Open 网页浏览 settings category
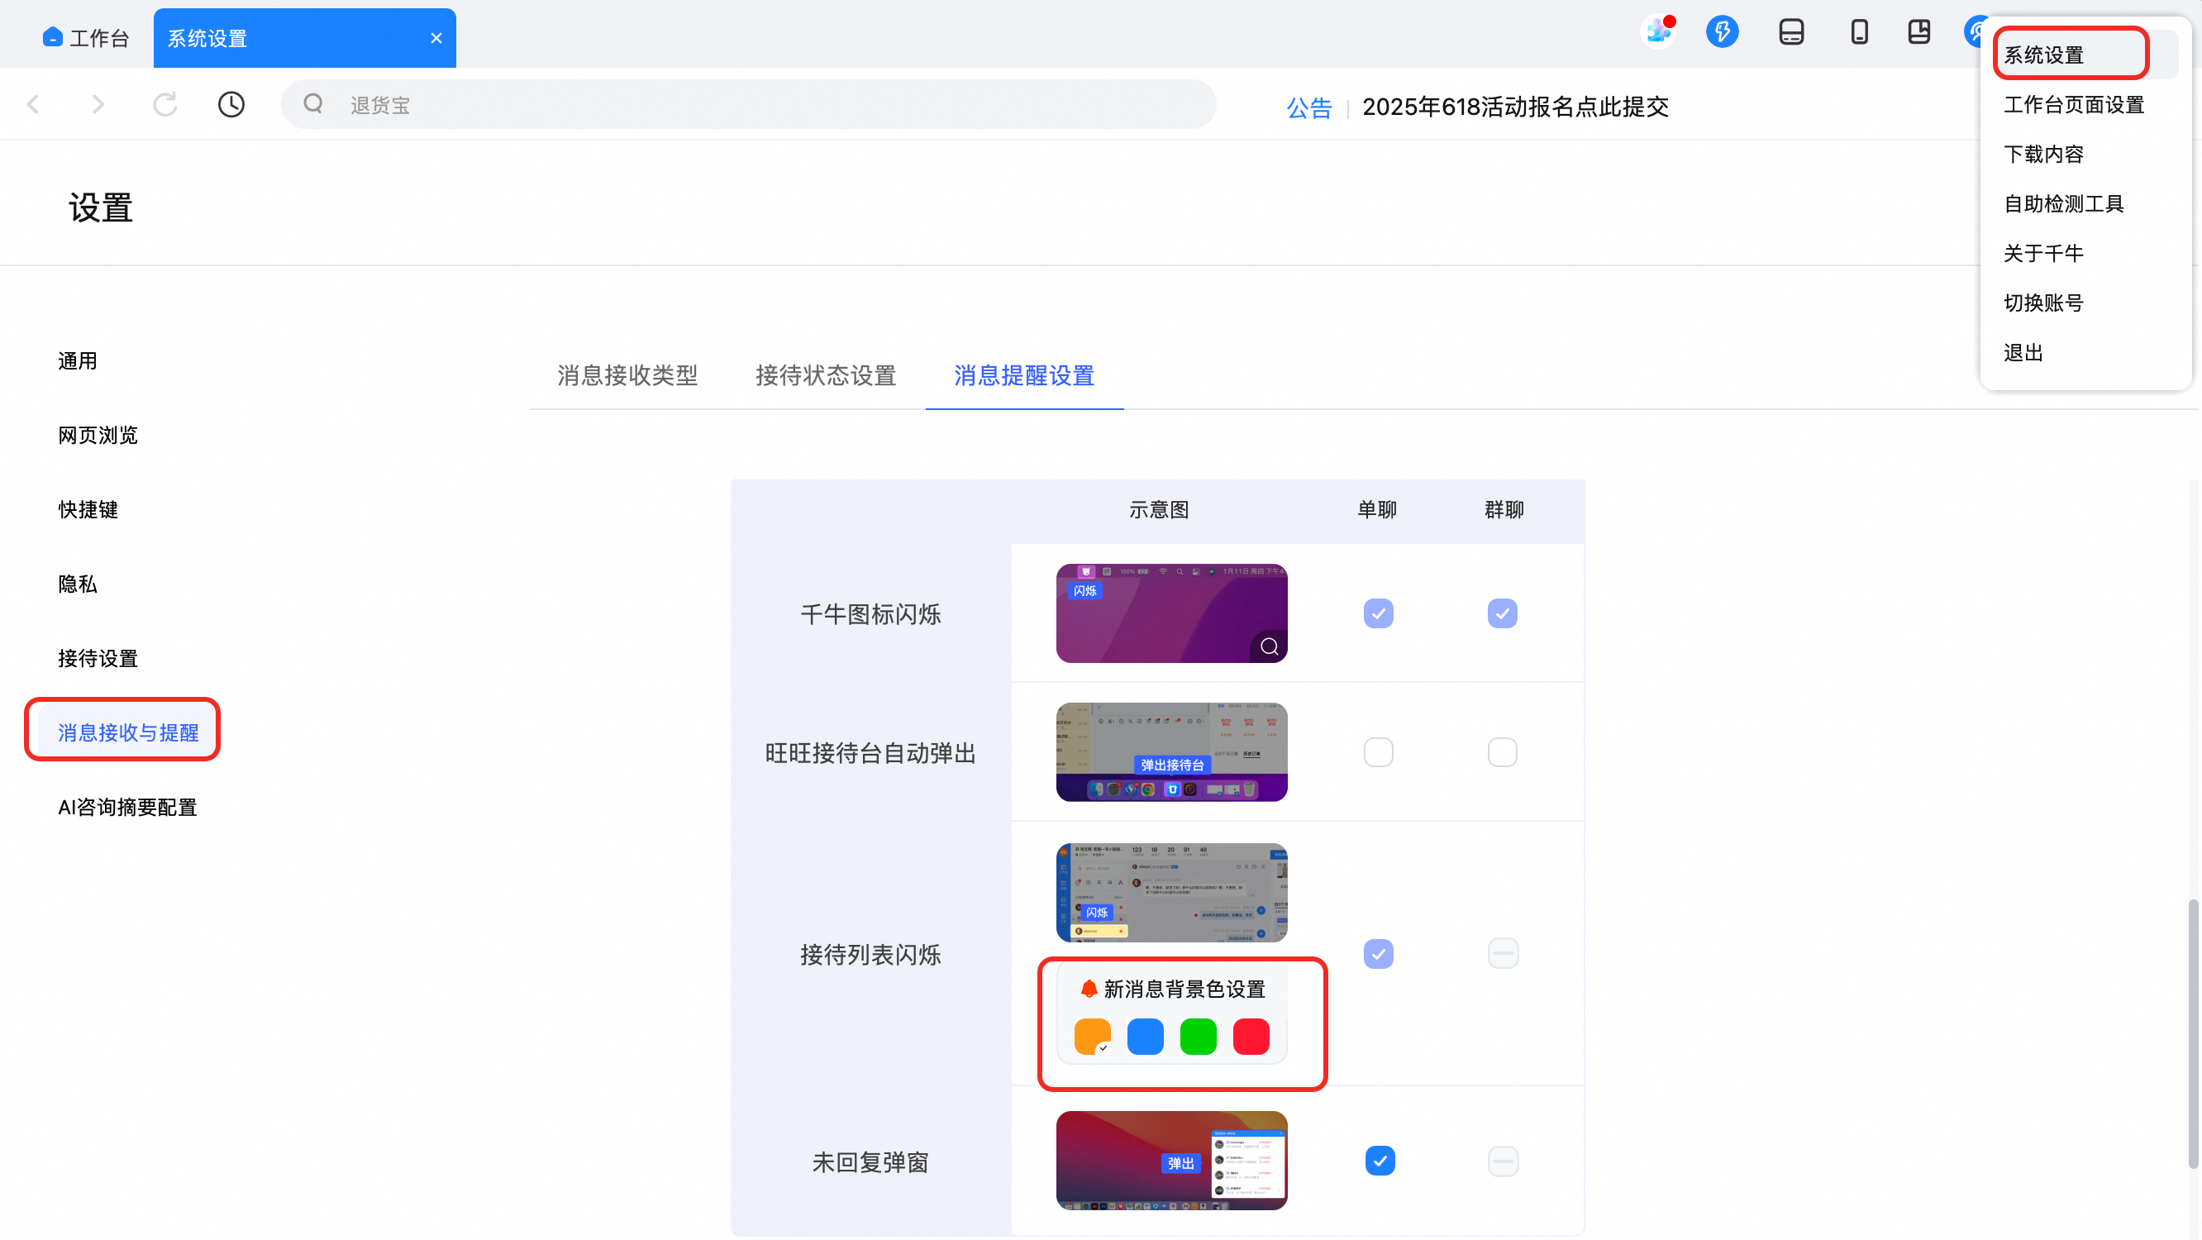Viewport: 2202px width, 1240px height. (98, 436)
